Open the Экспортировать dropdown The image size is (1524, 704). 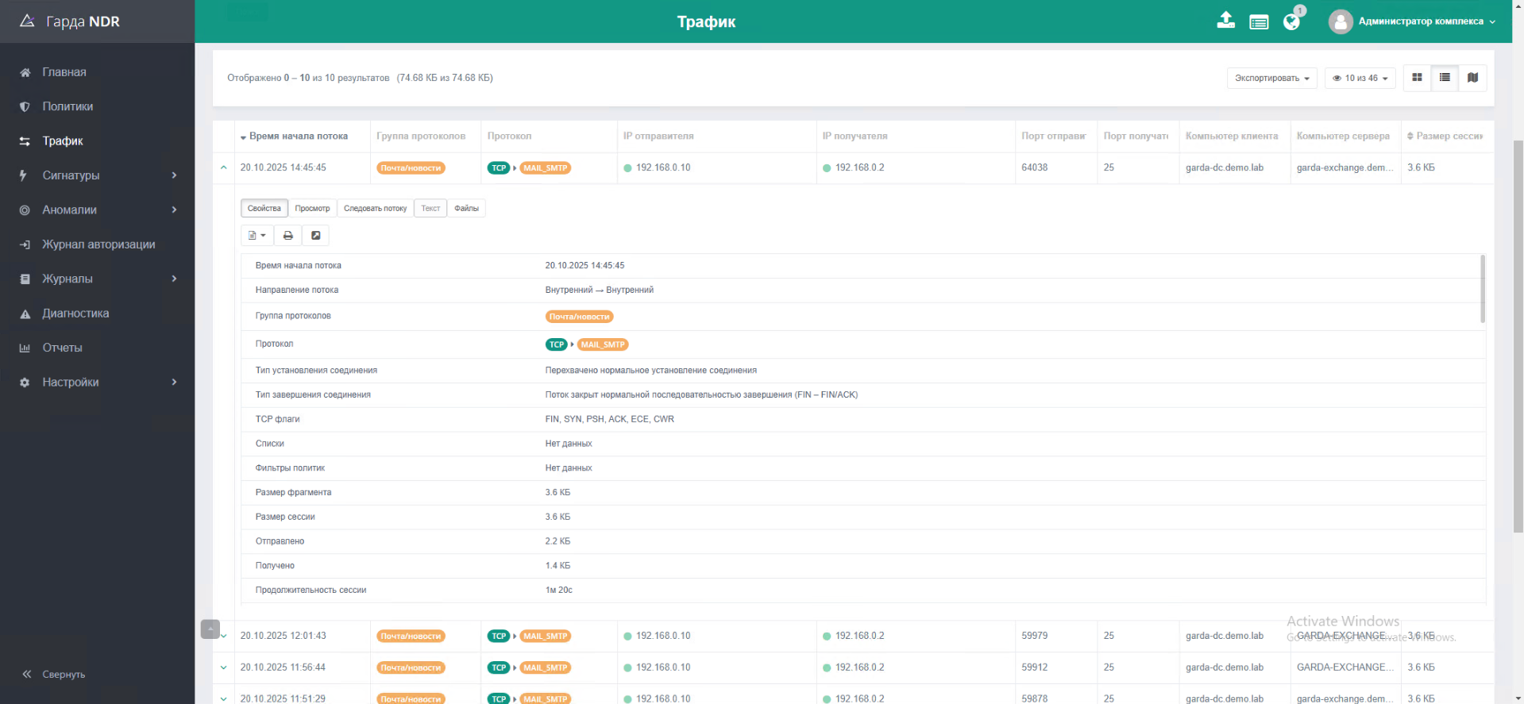[1271, 78]
